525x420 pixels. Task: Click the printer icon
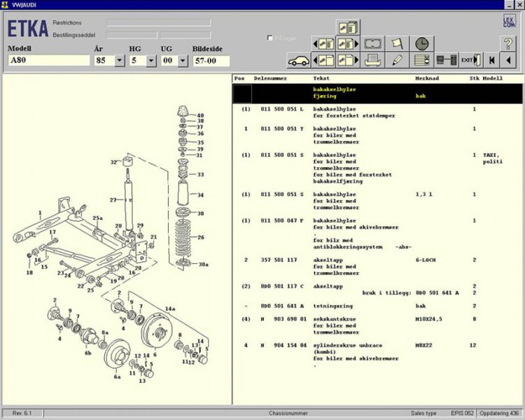[x=373, y=60]
